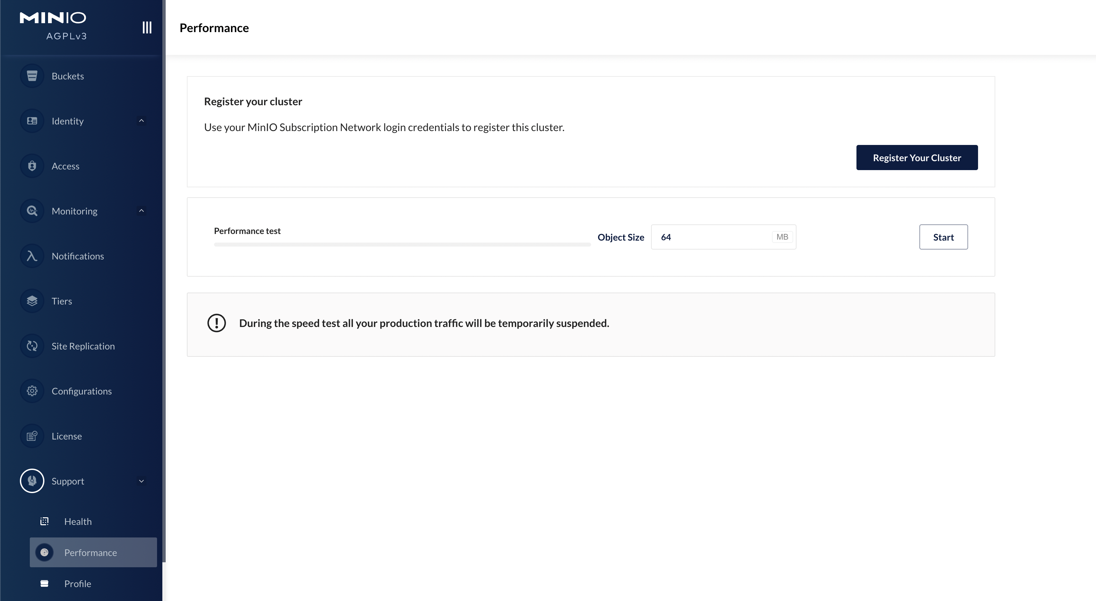Click the MinIO logo in the sidebar

[53, 18]
